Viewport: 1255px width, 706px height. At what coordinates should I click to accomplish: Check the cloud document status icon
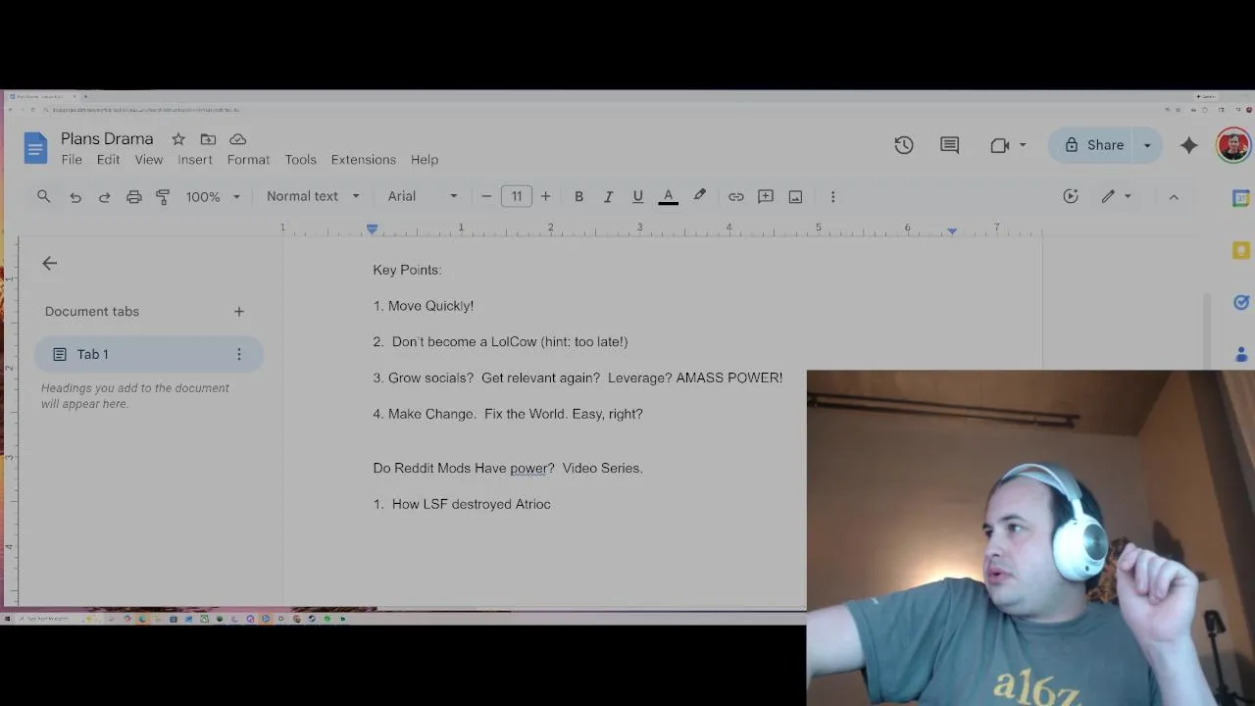pos(237,139)
